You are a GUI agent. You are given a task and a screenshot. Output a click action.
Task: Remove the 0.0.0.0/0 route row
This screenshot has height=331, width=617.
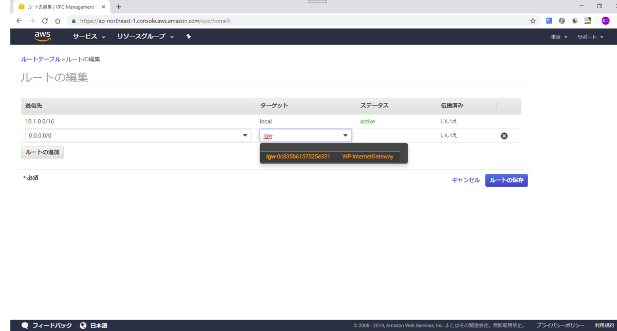[504, 136]
